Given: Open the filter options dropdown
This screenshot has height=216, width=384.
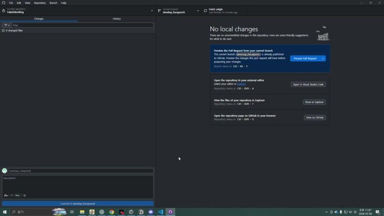Looking at the screenshot, I should (7, 25).
